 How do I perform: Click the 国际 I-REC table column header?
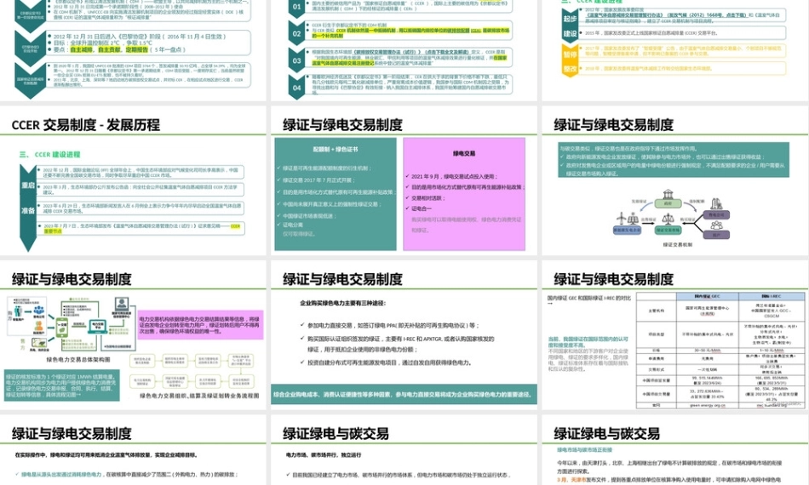click(772, 296)
